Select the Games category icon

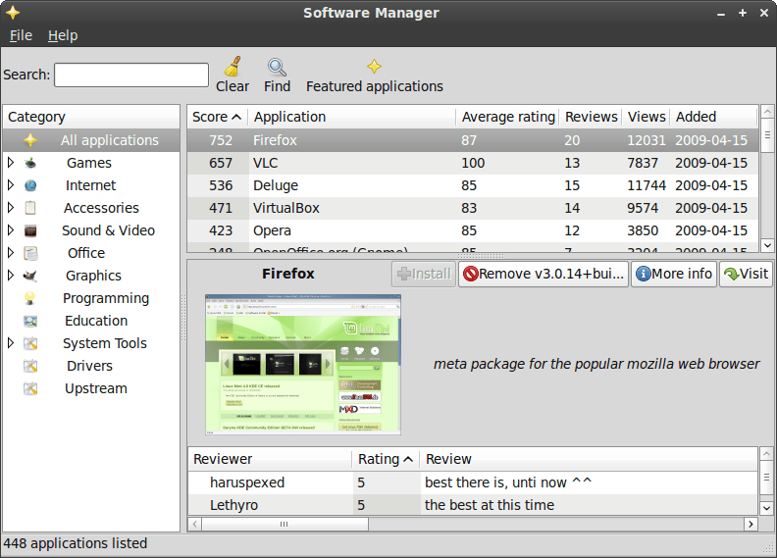click(x=30, y=163)
